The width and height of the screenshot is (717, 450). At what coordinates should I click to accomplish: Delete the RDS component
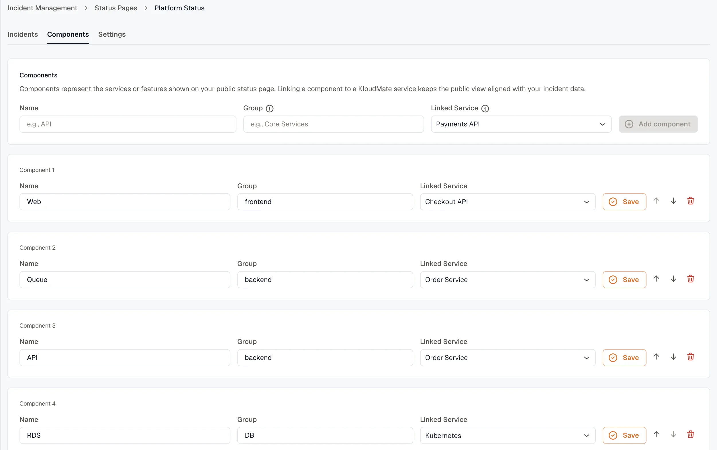coord(691,435)
